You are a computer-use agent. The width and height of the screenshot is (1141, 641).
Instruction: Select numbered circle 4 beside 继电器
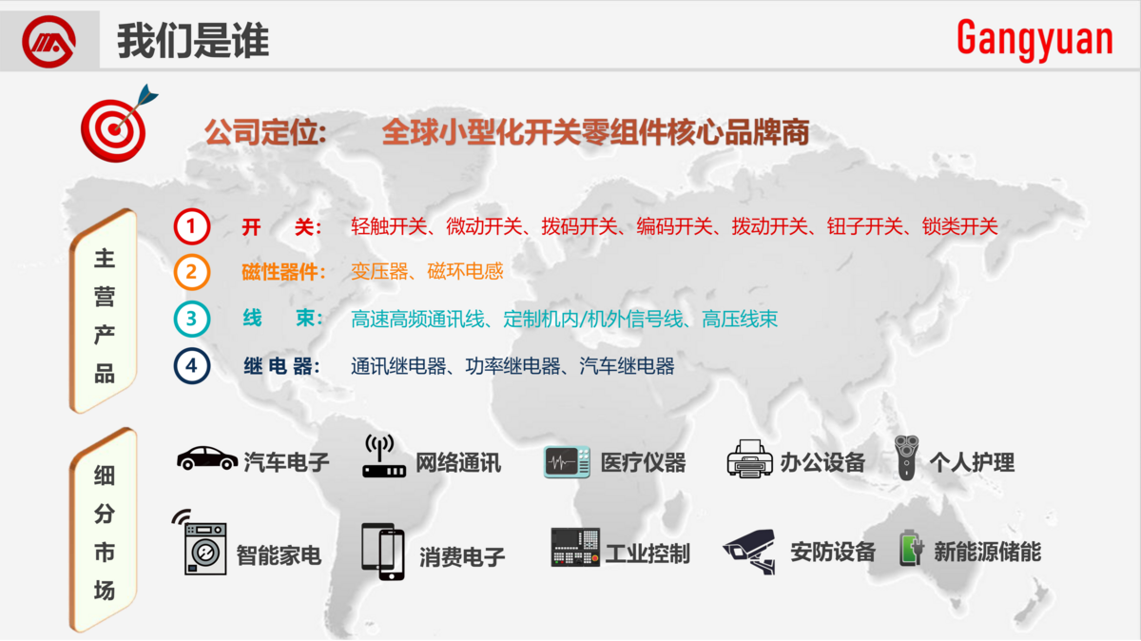(x=190, y=365)
